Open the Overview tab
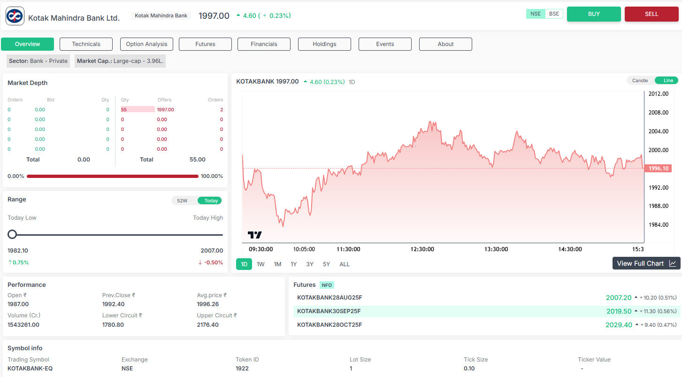This screenshot has width=682, height=377. tap(28, 44)
